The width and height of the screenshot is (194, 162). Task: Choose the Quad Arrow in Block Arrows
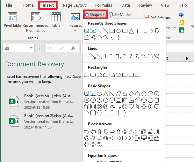coord(125,132)
